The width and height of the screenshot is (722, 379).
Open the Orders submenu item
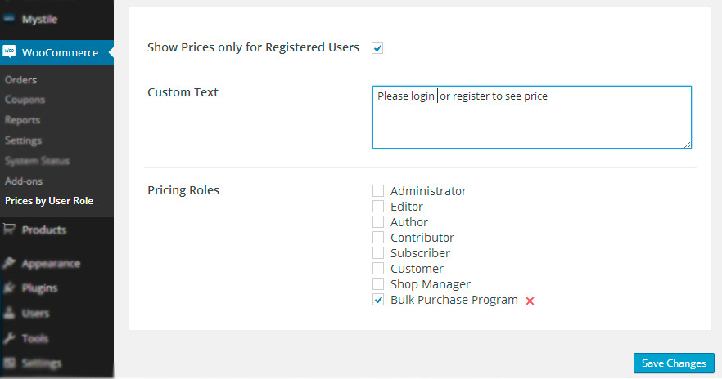20,80
